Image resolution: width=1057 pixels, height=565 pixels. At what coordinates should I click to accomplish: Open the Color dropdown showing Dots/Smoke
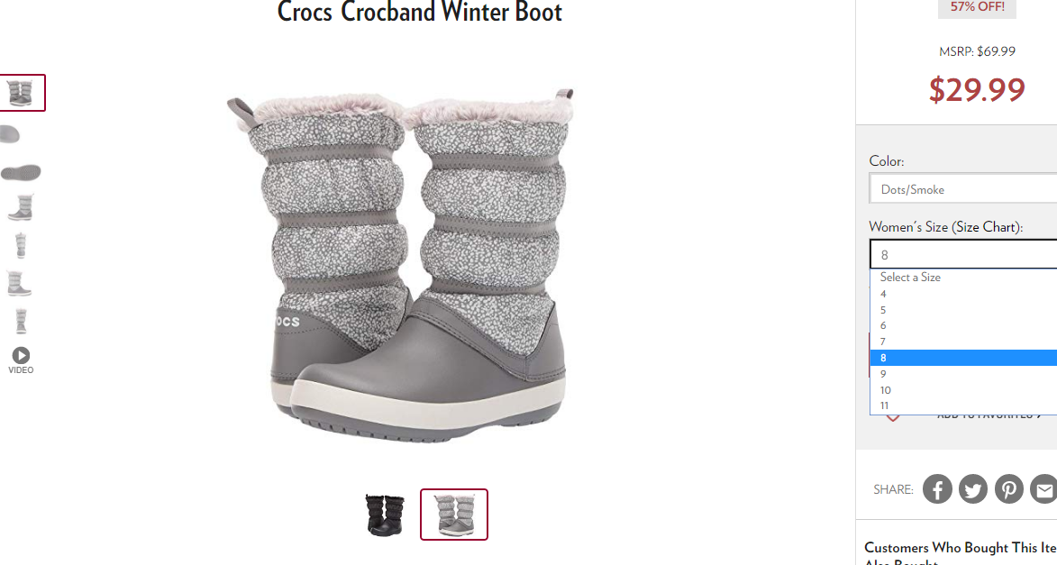click(963, 189)
